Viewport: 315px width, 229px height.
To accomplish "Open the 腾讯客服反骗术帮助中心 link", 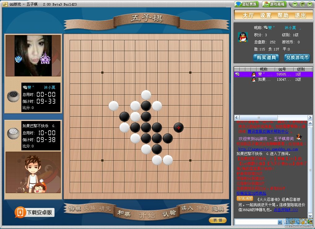I will click(268, 132).
